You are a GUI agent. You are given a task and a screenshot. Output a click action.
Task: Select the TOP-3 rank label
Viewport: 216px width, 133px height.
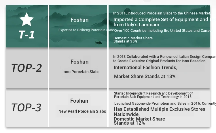pyautogui.click(x=26, y=108)
